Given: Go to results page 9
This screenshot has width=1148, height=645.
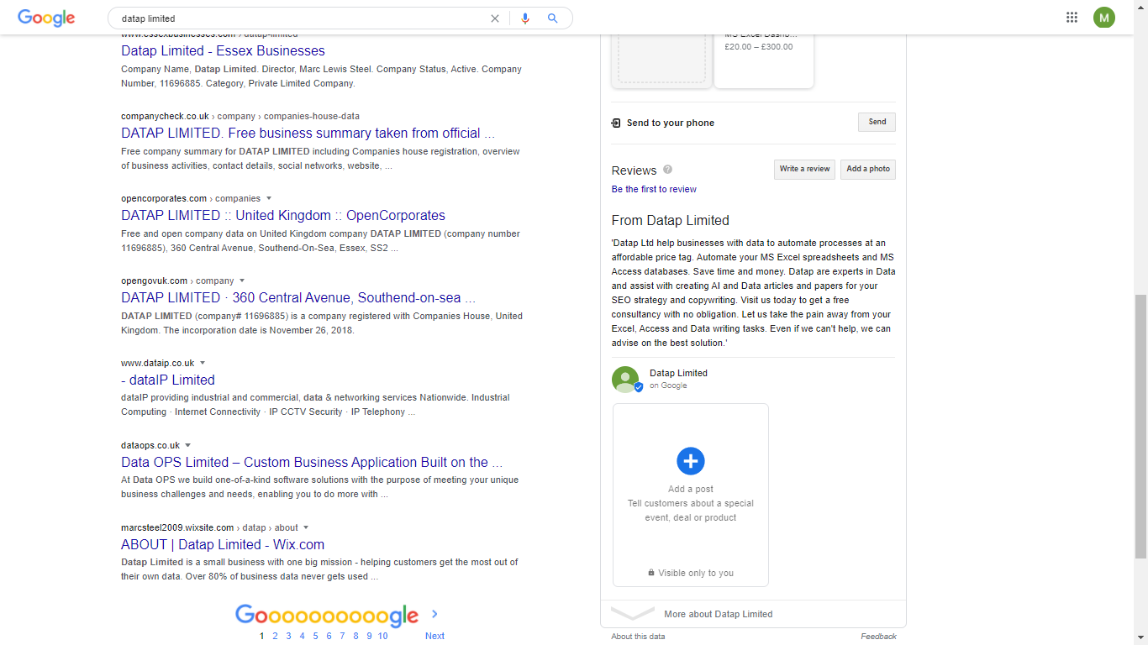Looking at the screenshot, I should click(x=369, y=636).
